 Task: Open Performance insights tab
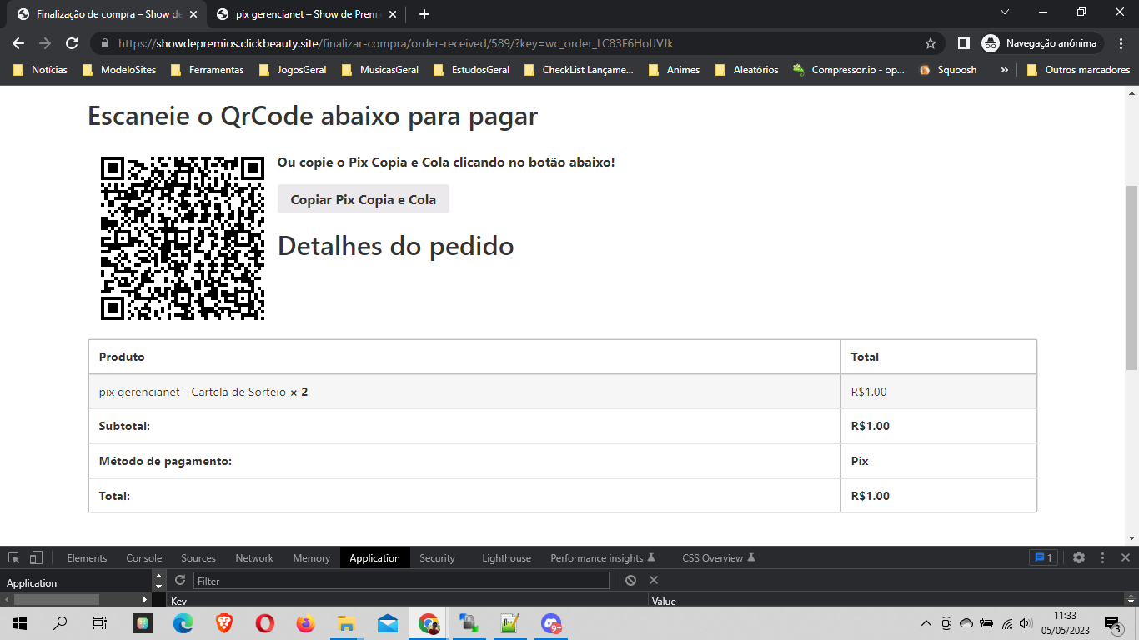tap(603, 558)
